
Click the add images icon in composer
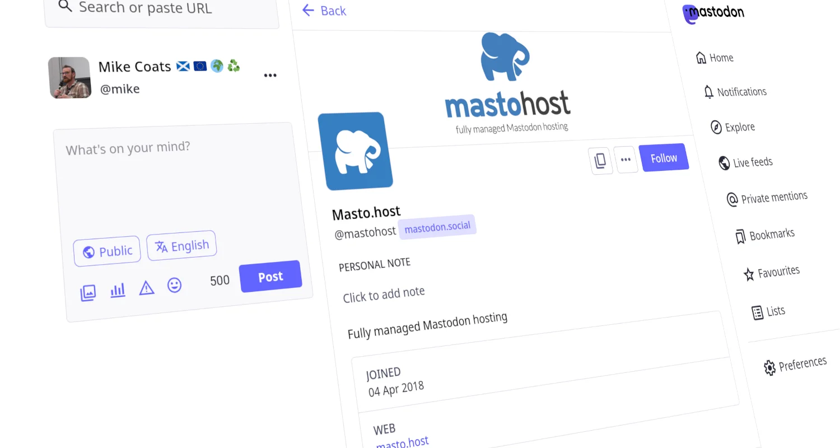(x=88, y=292)
